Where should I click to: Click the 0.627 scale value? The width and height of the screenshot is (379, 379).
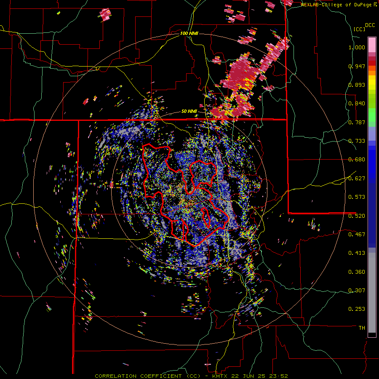pos(357,179)
